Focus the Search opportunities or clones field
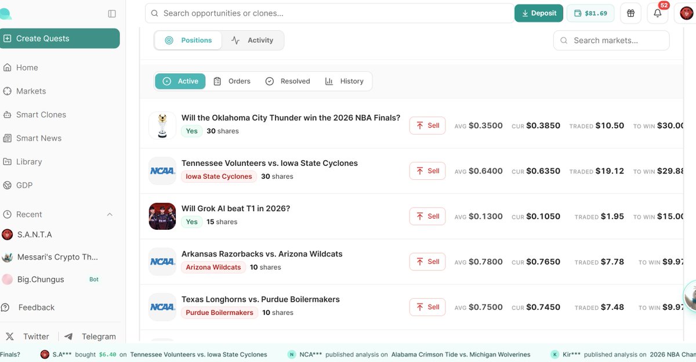 pyautogui.click(x=329, y=13)
